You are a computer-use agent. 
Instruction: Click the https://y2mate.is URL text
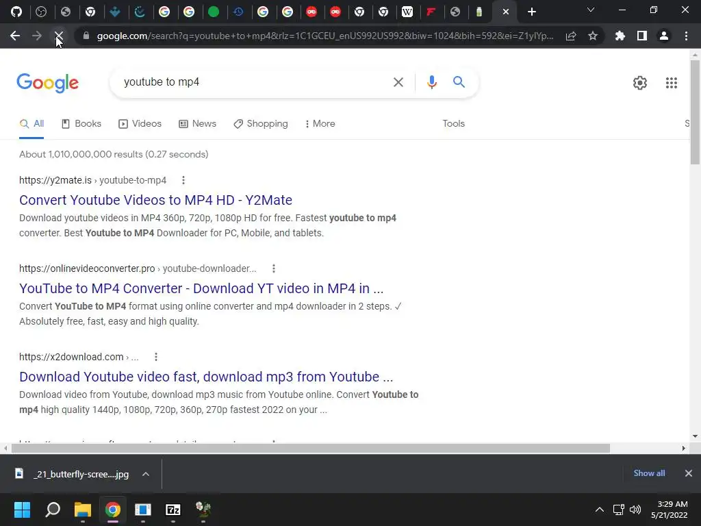55,180
